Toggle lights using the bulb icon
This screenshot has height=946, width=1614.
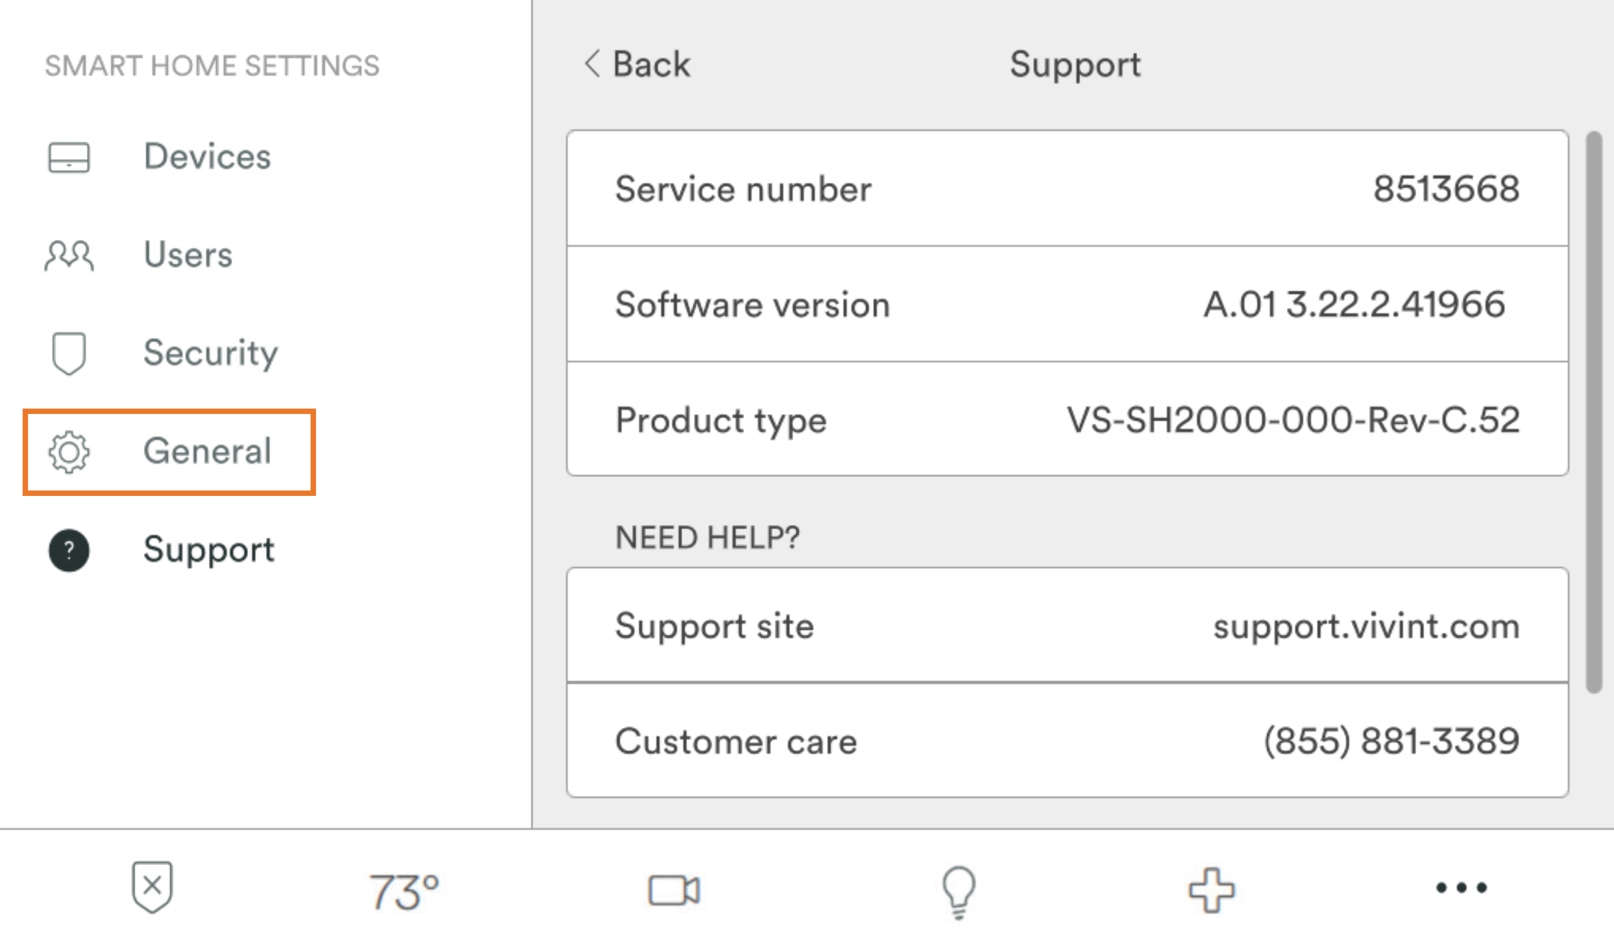pyautogui.click(x=958, y=890)
